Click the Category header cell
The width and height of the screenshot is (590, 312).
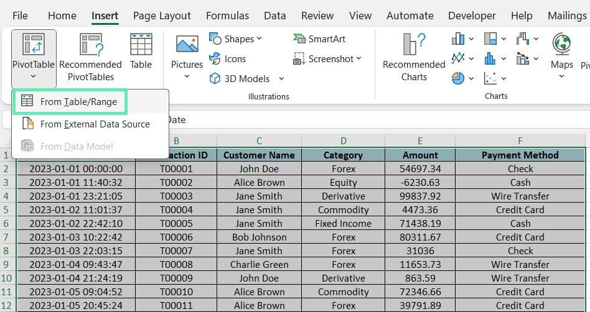(x=343, y=155)
